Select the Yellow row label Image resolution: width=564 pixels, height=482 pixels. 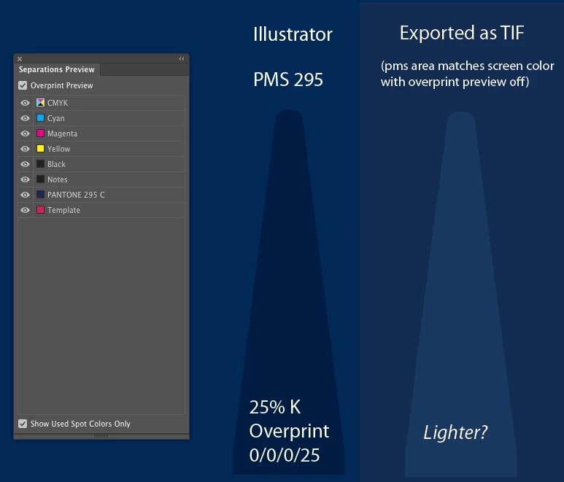click(x=58, y=149)
